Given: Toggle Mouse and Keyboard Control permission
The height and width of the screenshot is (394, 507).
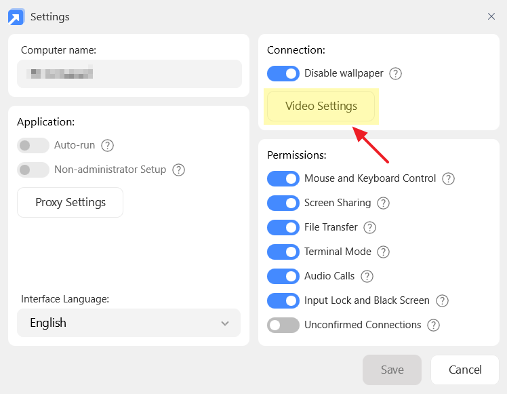Looking at the screenshot, I should (x=283, y=178).
